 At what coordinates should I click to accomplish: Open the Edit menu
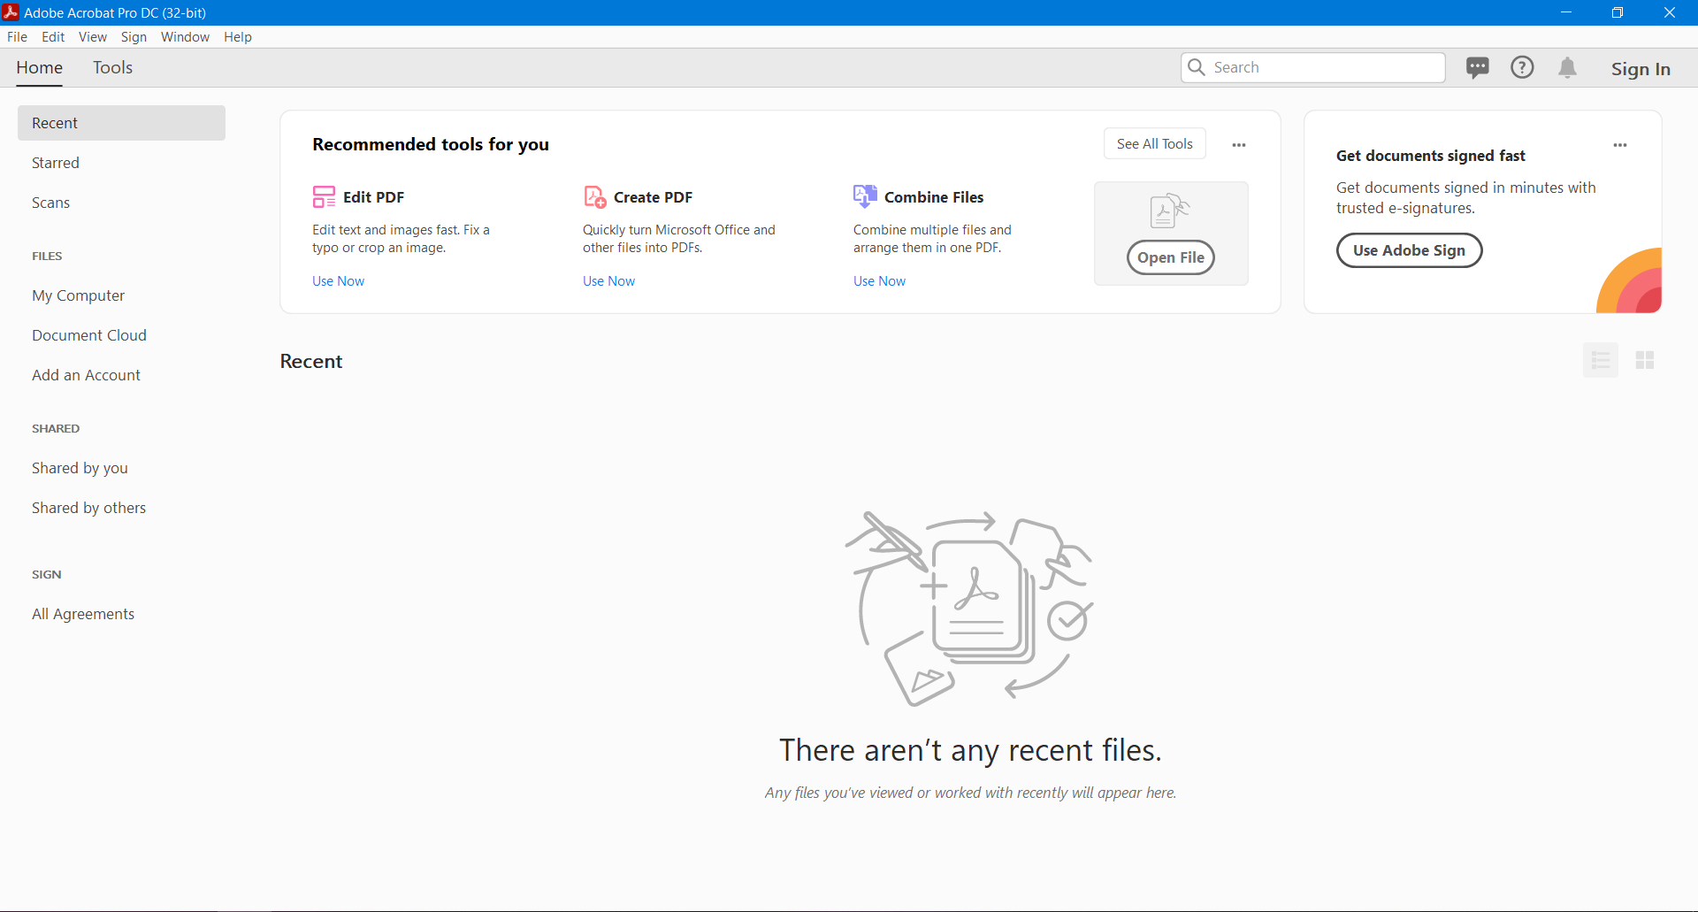click(x=53, y=37)
